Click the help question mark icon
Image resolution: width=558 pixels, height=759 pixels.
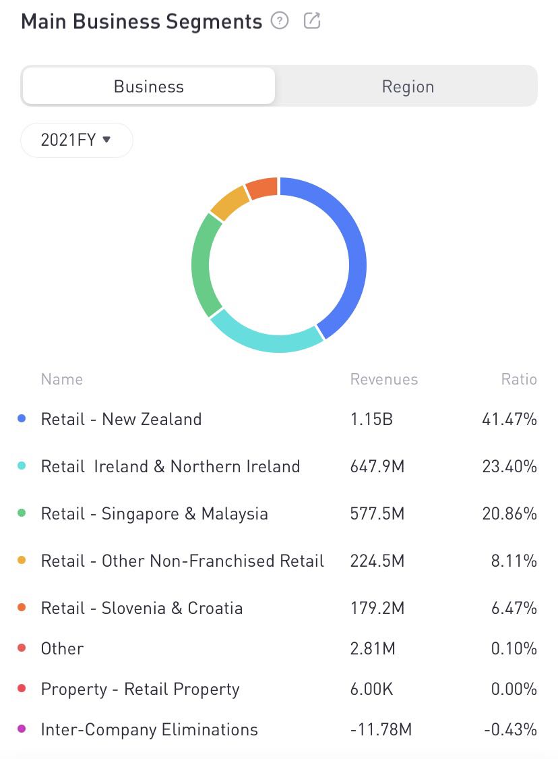(x=280, y=21)
